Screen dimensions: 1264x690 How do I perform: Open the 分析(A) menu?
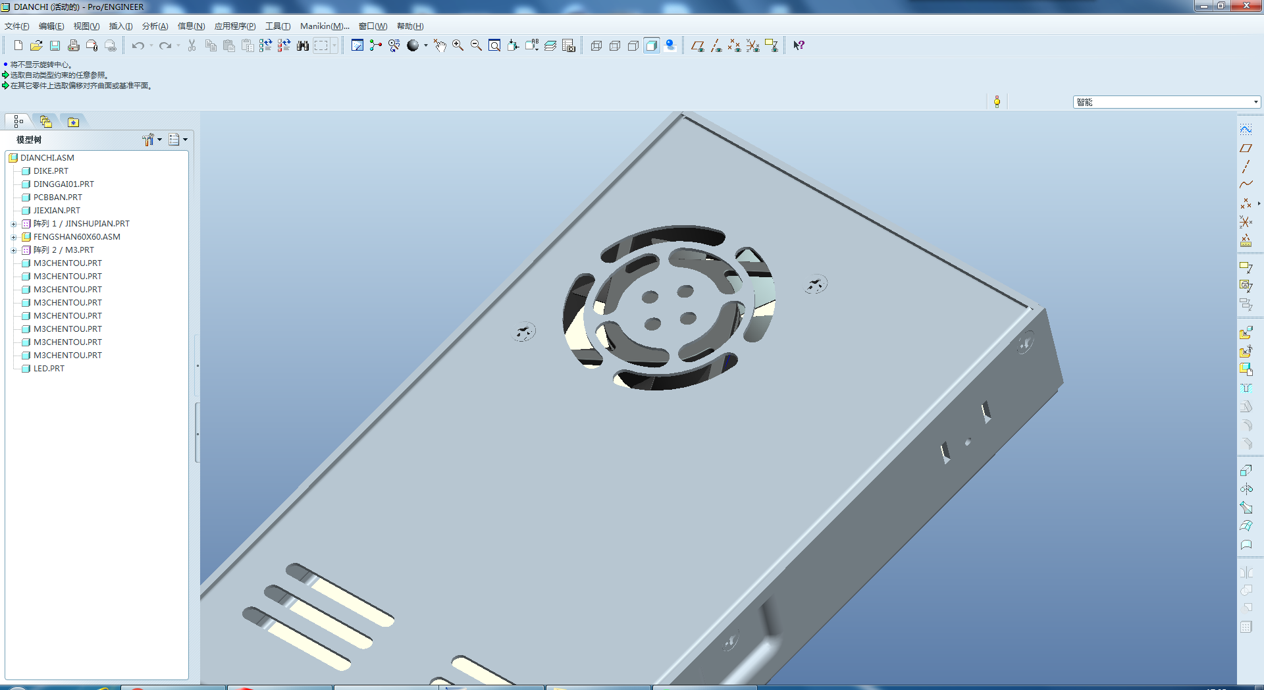pos(155,26)
